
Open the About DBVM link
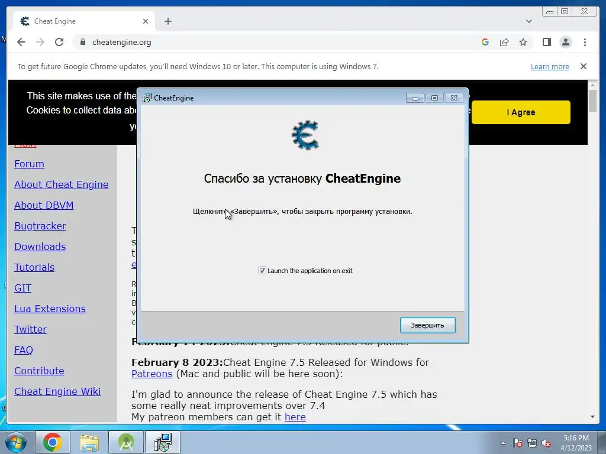(x=44, y=205)
